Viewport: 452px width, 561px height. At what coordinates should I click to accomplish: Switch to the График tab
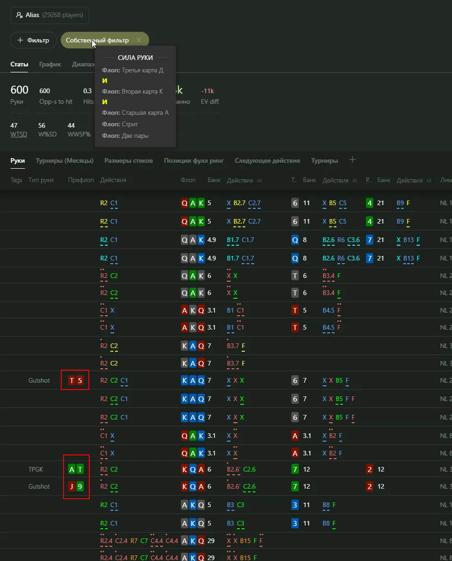(50, 65)
